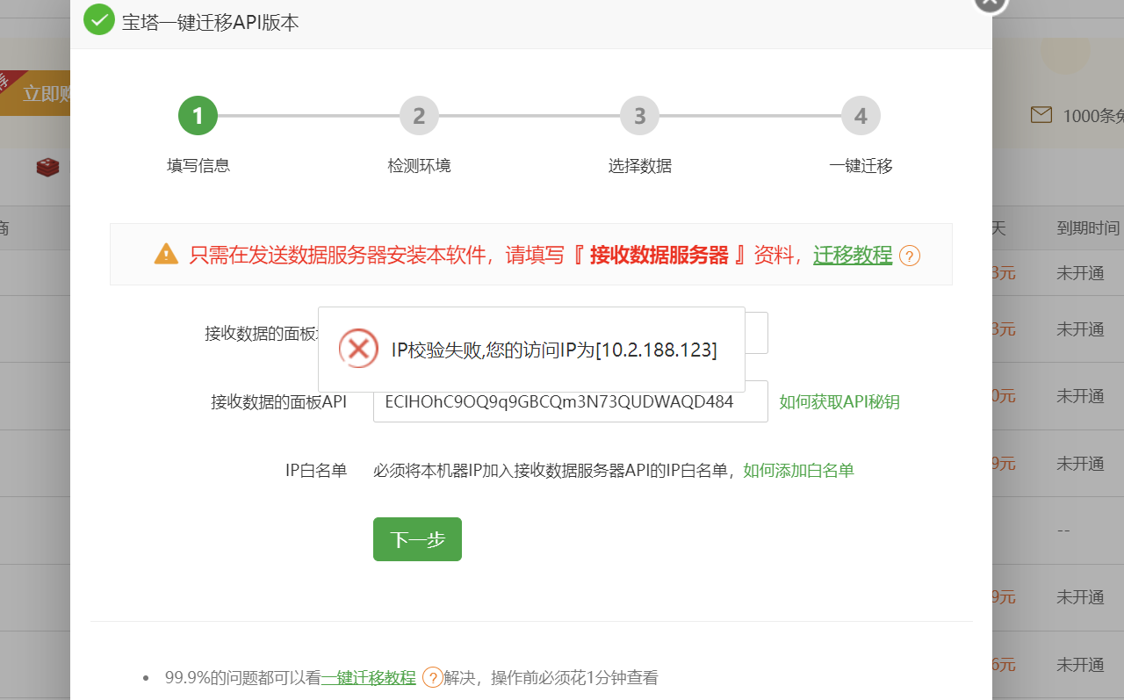1124x700 pixels.
Task: Click the 一键迁移 step label
Action: click(861, 165)
